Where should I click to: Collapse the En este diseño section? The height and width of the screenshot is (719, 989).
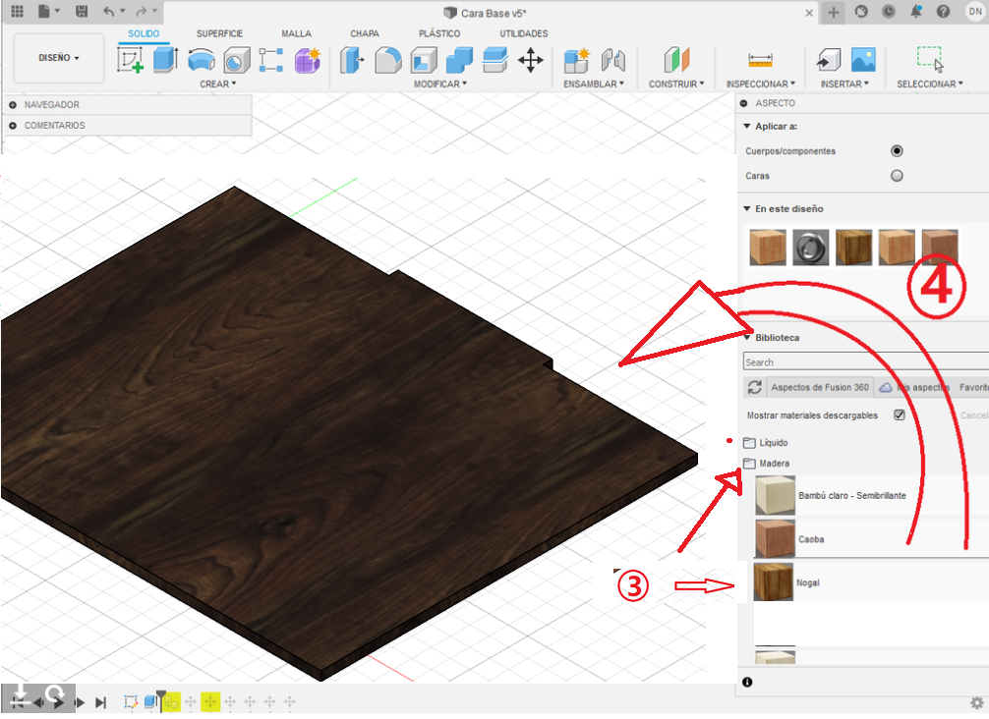click(747, 208)
